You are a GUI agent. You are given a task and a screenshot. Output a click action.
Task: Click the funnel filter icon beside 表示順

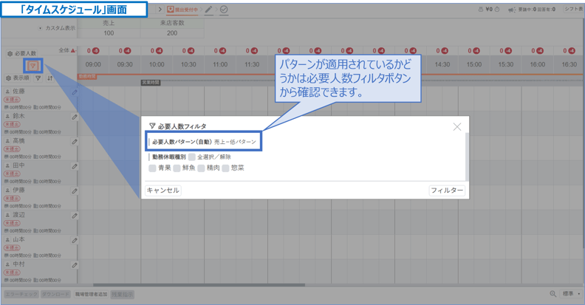click(38, 78)
